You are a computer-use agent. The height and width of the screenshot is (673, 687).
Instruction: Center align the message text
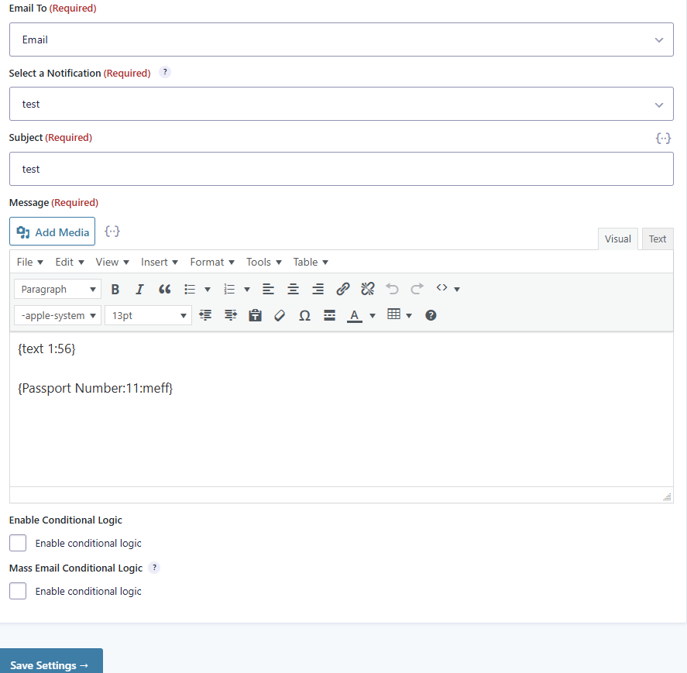293,290
